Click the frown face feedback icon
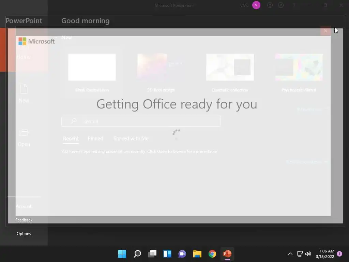 click(x=281, y=5)
